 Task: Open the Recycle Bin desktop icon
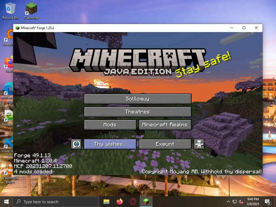pyautogui.click(x=11, y=11)
